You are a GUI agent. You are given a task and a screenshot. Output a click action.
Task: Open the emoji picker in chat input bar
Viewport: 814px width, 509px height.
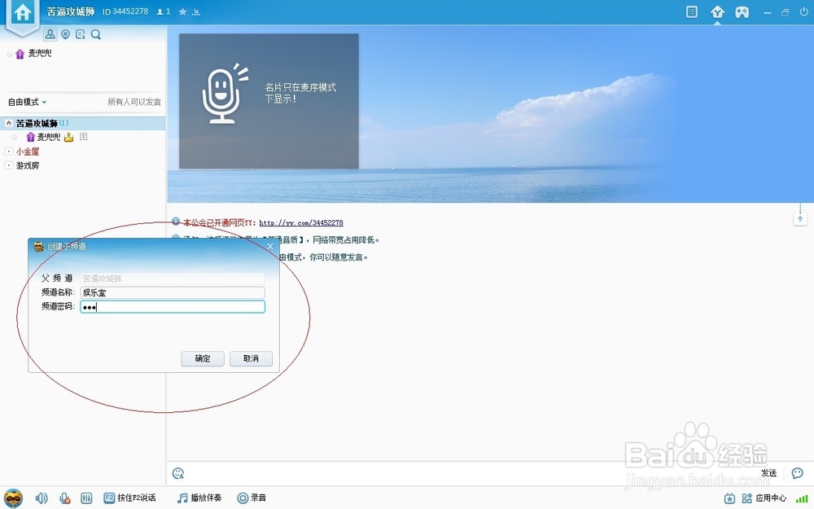pos(178,473)
